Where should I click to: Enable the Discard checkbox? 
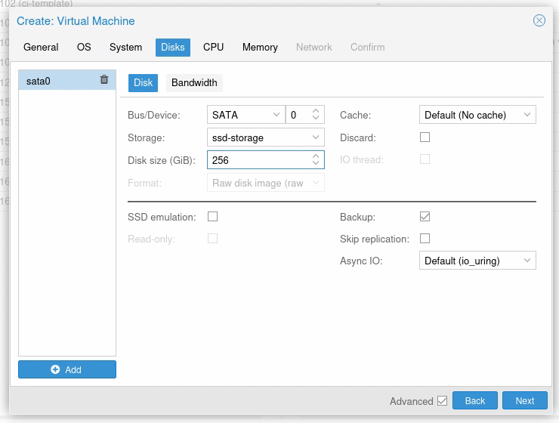tap(425, 137)
